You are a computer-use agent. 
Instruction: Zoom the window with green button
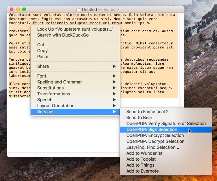[x=24, y=9]
